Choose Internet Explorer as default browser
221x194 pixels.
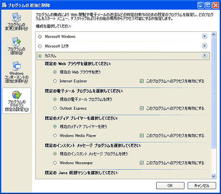(55, 81)
